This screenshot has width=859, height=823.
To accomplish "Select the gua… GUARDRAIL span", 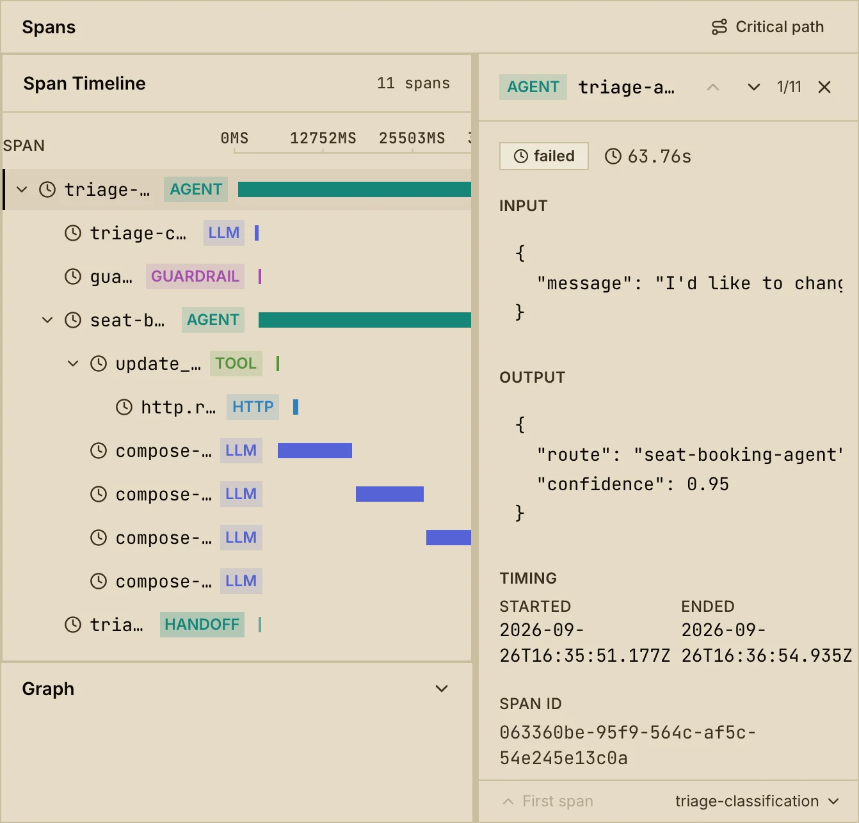I will (x=237, y=276).
